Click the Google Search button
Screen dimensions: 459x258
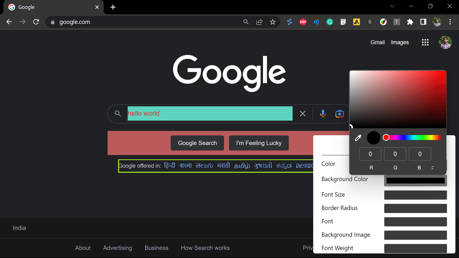click(197, 143)
